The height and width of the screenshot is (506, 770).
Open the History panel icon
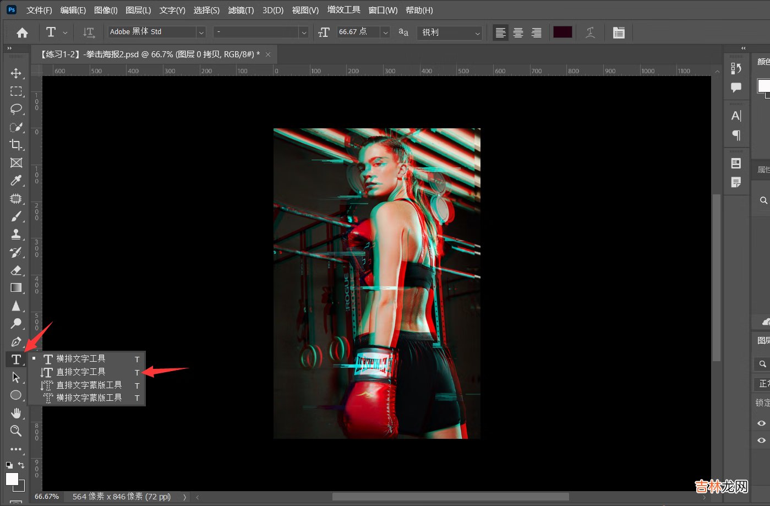coord(736,68)
